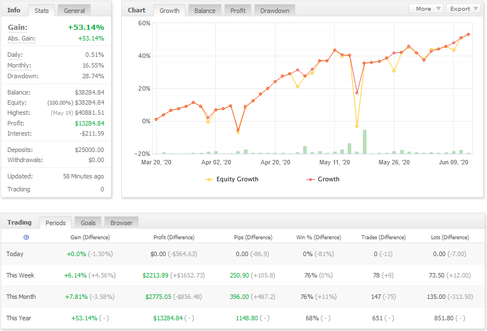Click the lowest yellow equity point near -3%
487x331 pixels.
click(x=357, y=126)
